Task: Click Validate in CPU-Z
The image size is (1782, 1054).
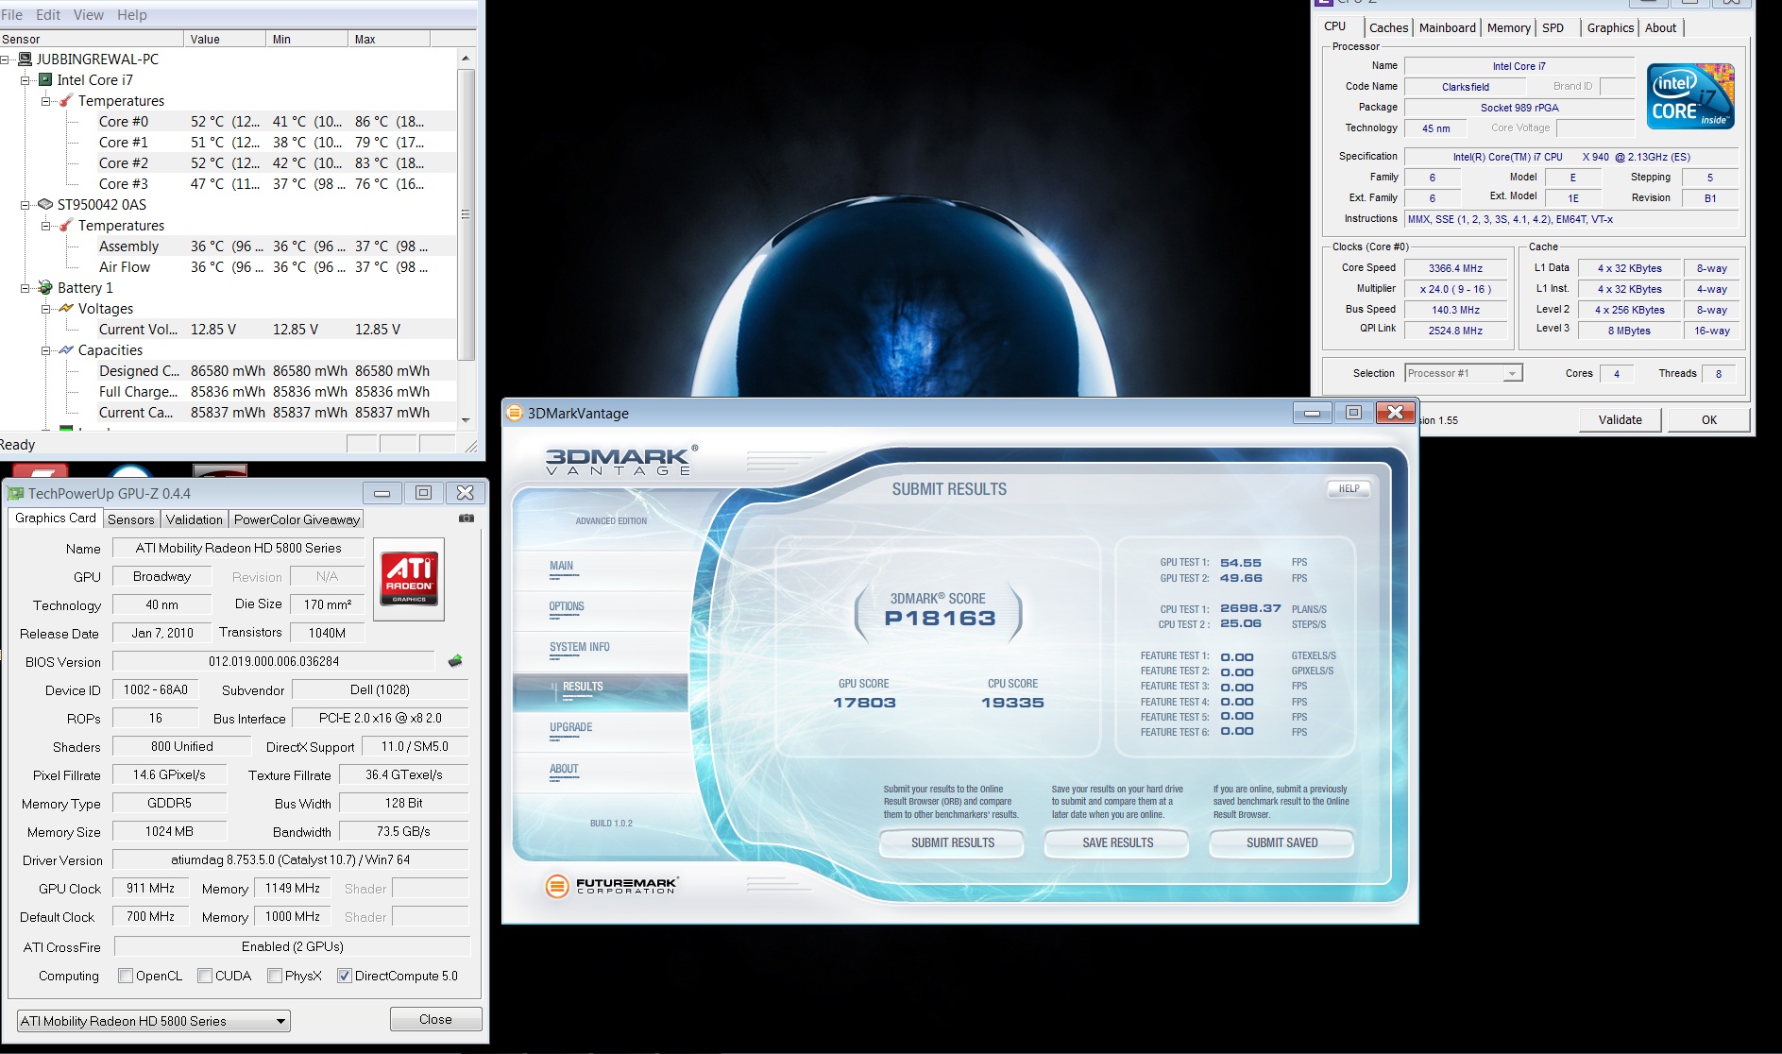Action: pos(1621,420)
